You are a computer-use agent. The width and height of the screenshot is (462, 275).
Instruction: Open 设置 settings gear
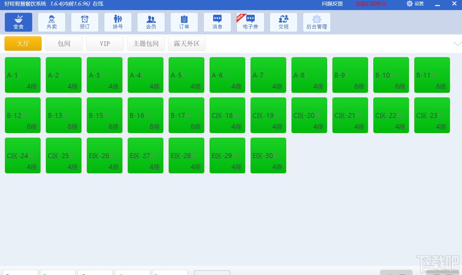coord(415,4)
